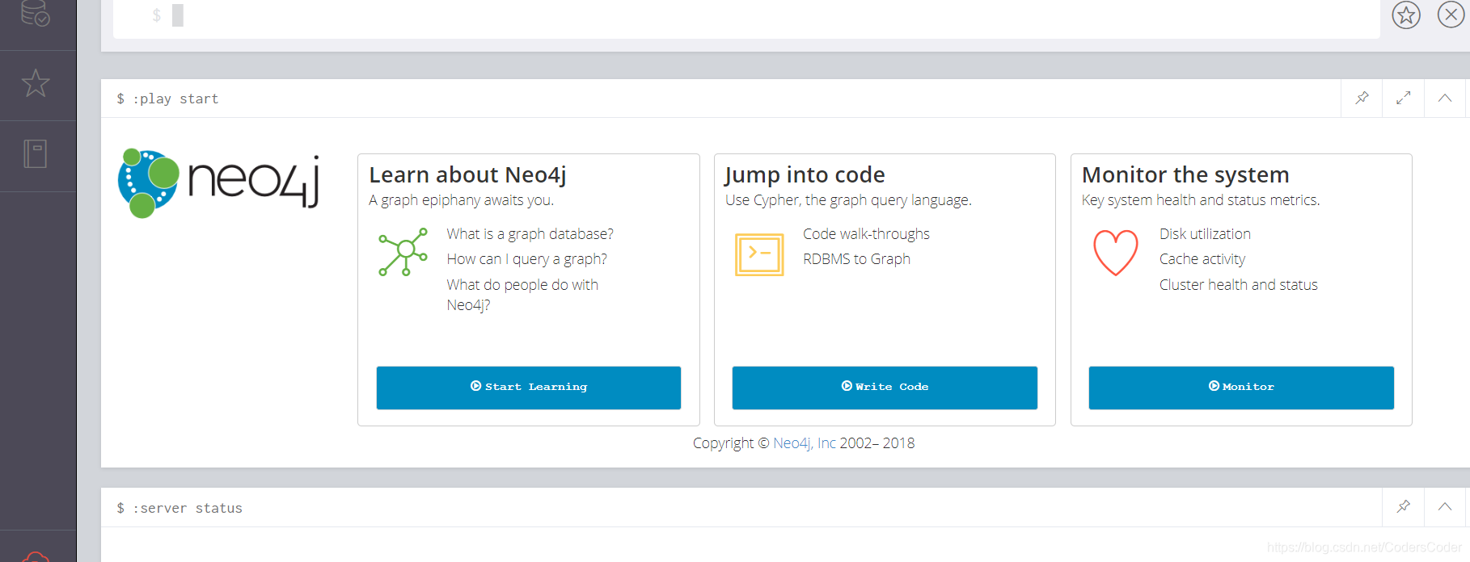Screen dimensions: 1470x562
Task: Open the Neo4j, Inc copyright link
Action: [x=805, y=443]
